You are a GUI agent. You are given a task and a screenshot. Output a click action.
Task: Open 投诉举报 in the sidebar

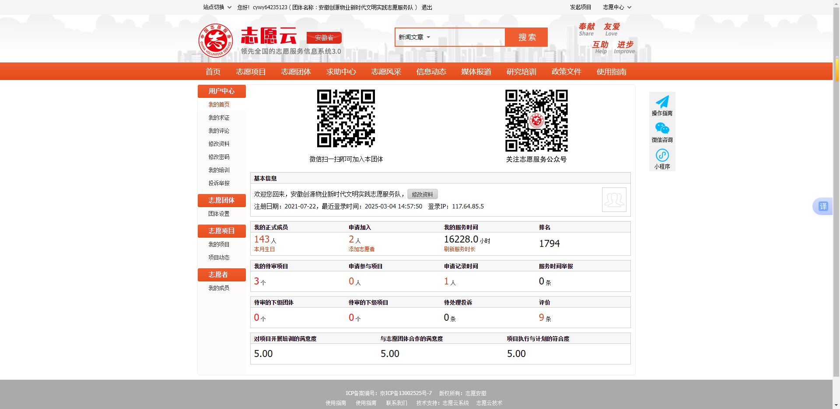[219, 183]
